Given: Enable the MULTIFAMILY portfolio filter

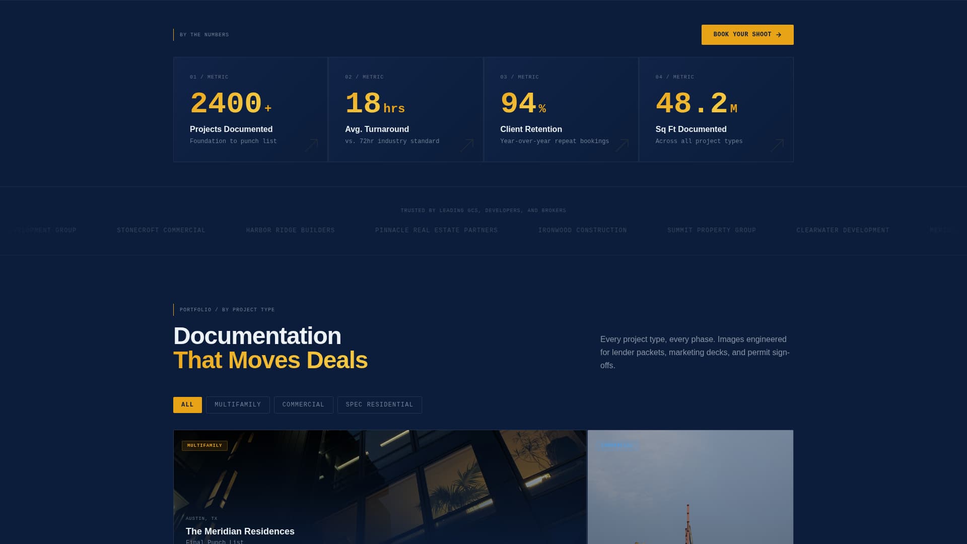Looking at the screenshot, I should tap(238, 404).
